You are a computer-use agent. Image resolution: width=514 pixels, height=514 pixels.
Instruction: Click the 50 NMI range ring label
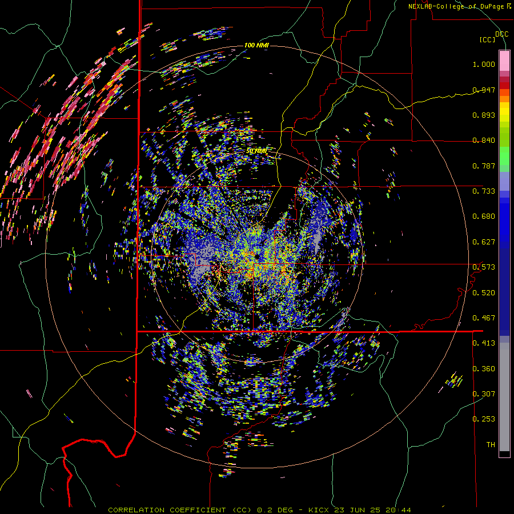[256, 151]
